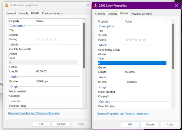Click Apply button in 22463.wav Properties

coord(81,124)
